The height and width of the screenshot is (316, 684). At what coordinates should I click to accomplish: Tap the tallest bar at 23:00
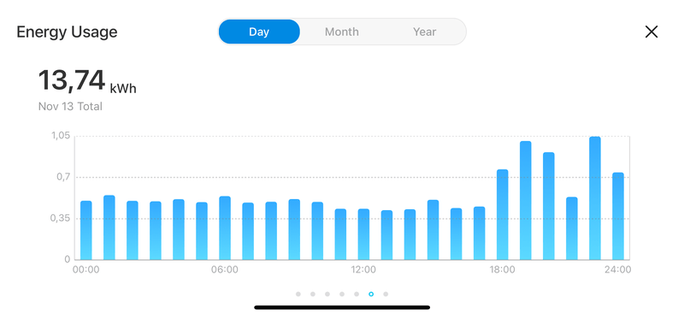pos(595,198)
